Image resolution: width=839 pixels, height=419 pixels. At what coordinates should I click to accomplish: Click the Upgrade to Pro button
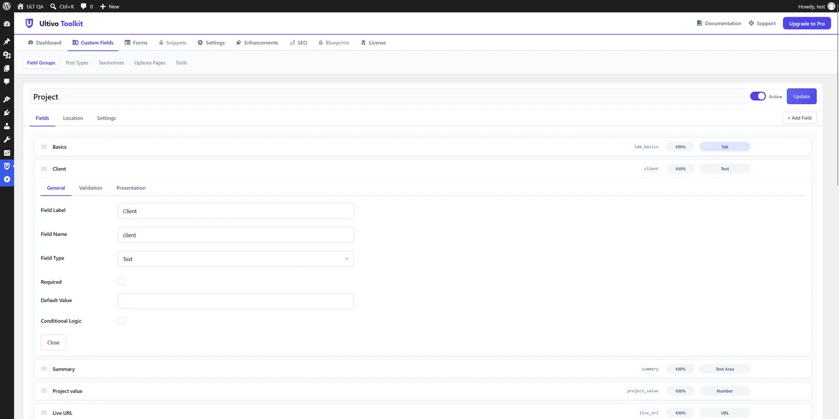806,24
